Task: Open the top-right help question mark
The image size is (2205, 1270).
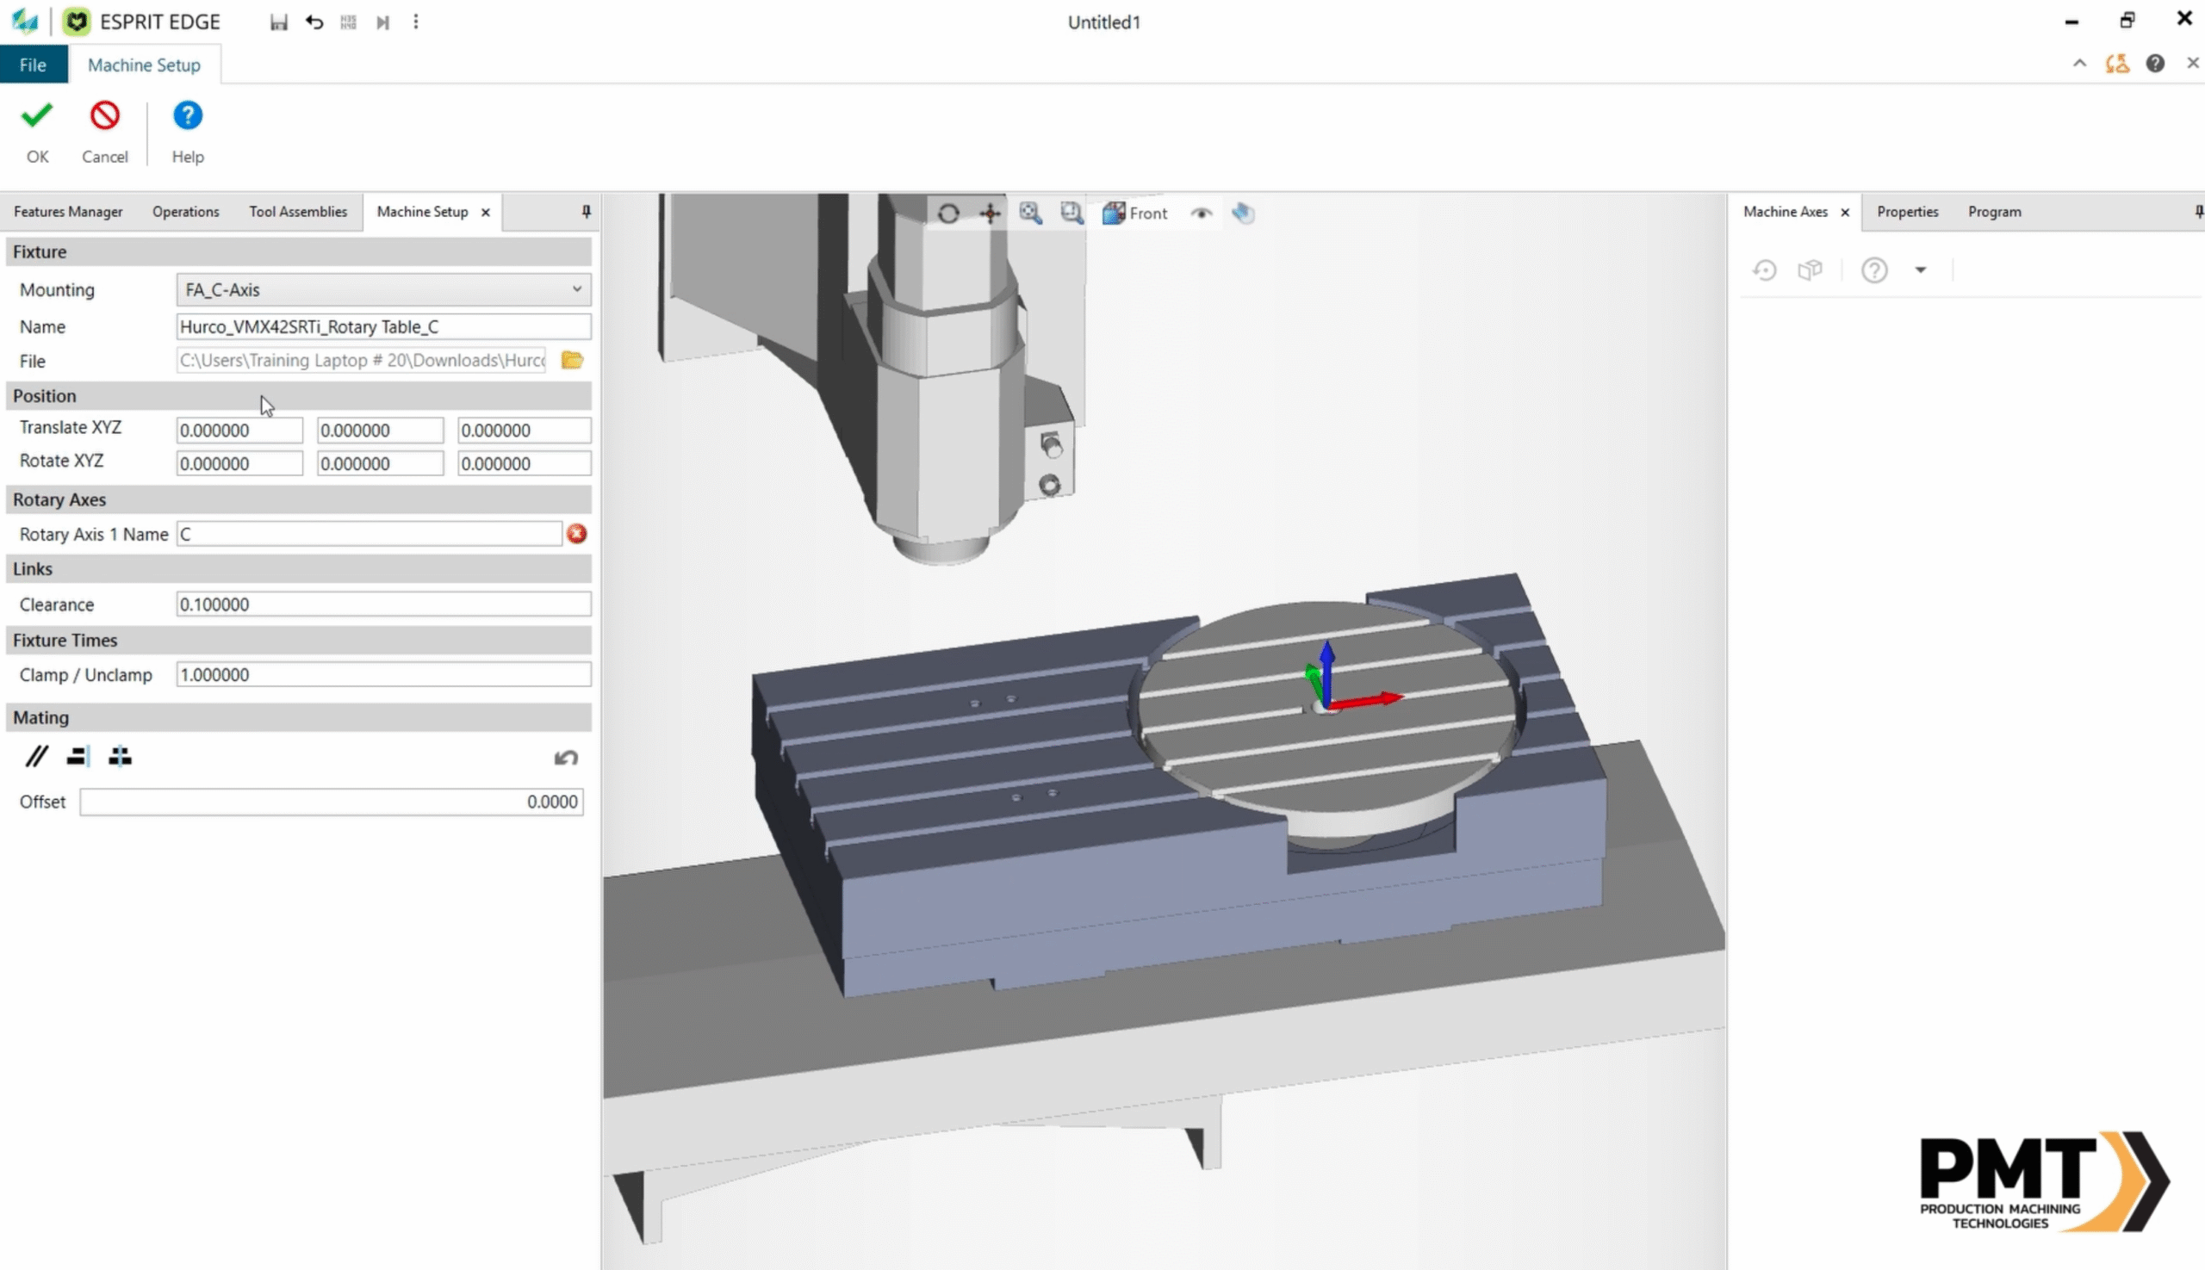Action: click(2155, 63)
